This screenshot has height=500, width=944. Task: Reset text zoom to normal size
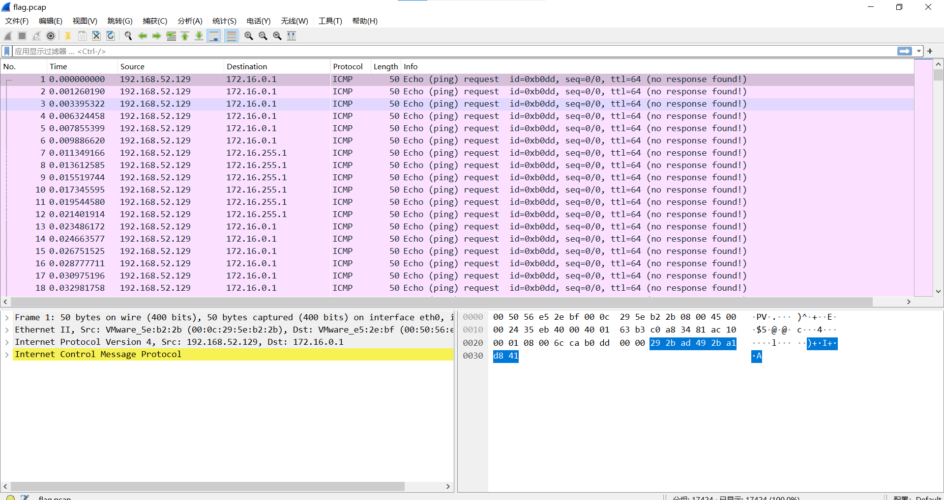(277, 36)
